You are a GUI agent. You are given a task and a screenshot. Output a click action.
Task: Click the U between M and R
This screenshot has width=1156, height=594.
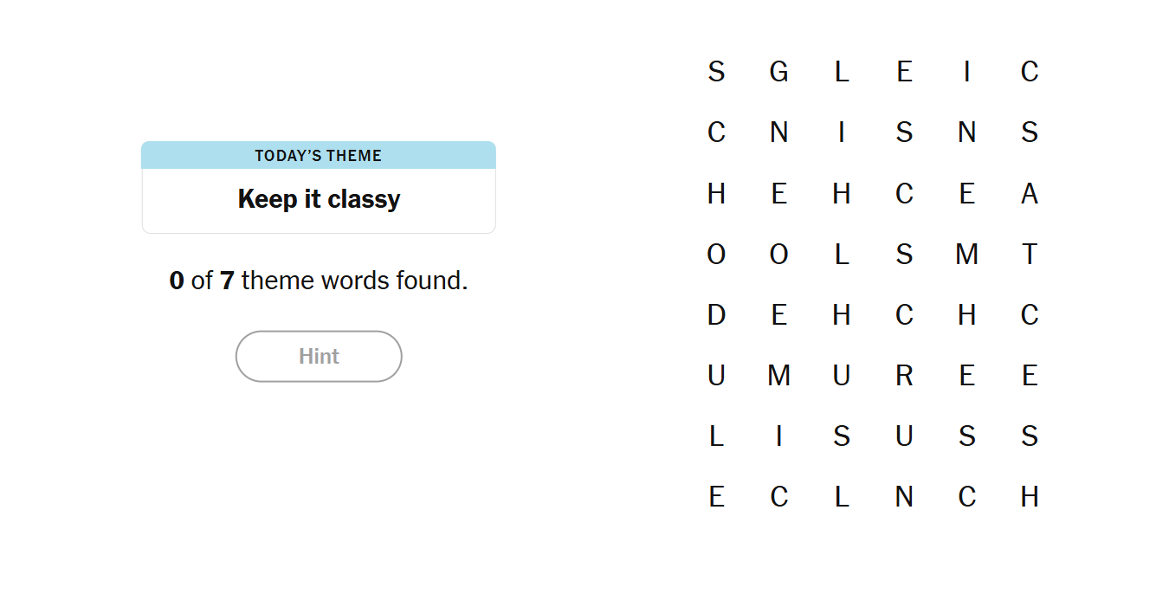841,375
